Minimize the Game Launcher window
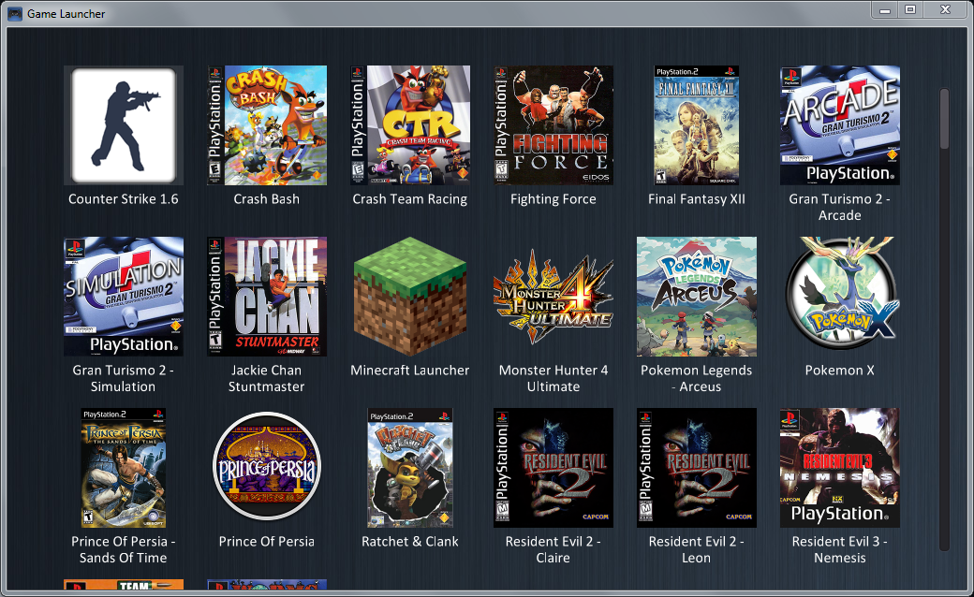The height and width of the screenshot is (597, 974). click(x=885, y=10)
